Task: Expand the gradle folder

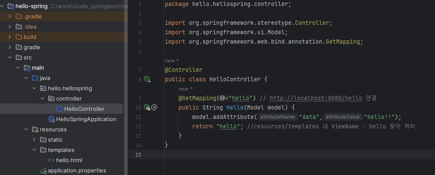Action: (x=10, y=47)
